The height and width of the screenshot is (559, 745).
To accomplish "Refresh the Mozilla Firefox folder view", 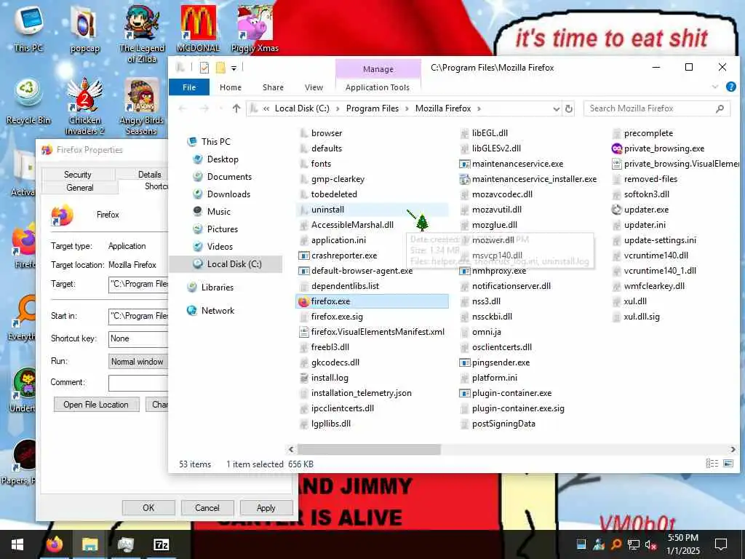I will pyautogui.click(x=568, y=109).
